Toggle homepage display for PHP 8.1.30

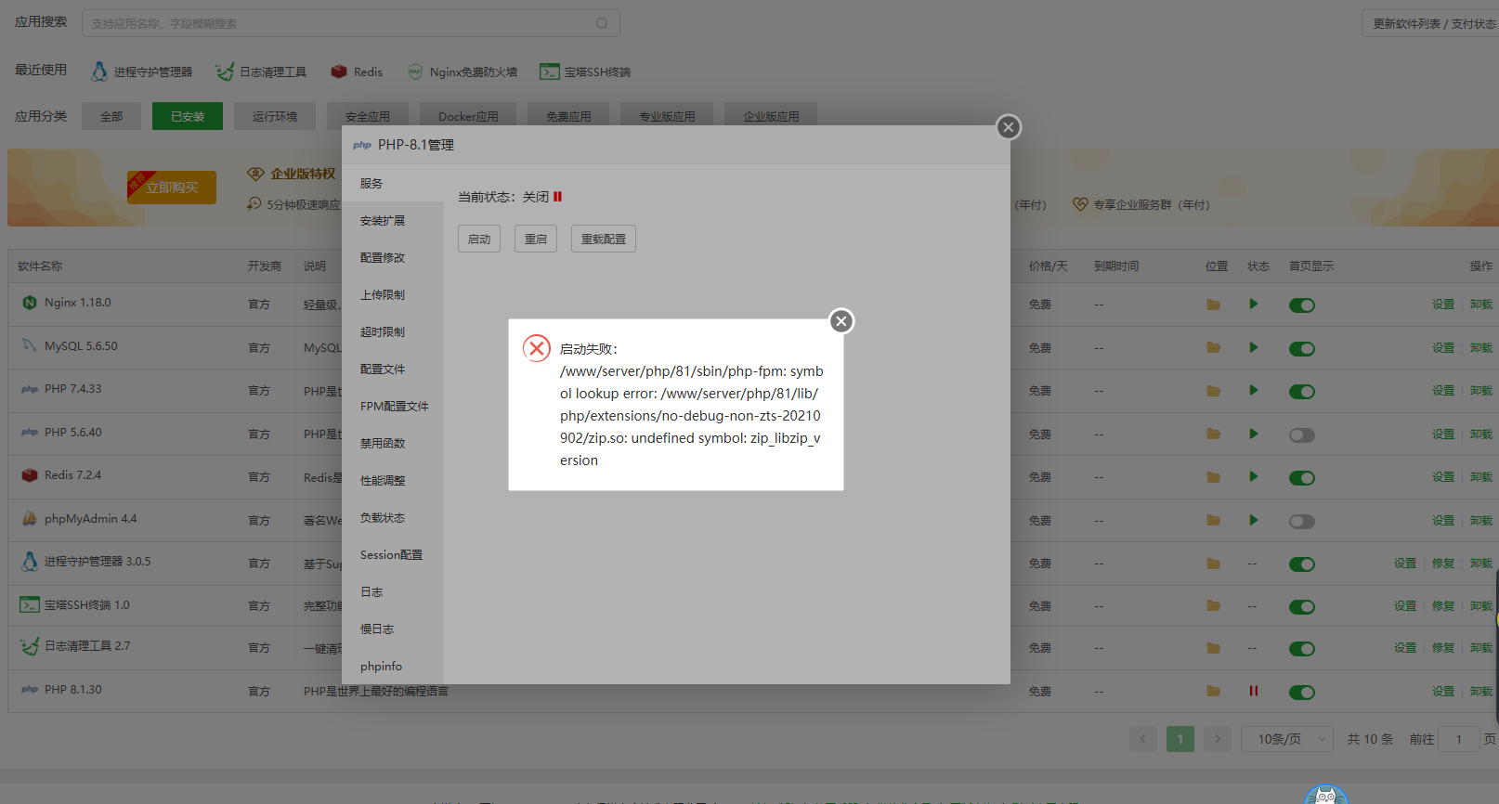1302,693
